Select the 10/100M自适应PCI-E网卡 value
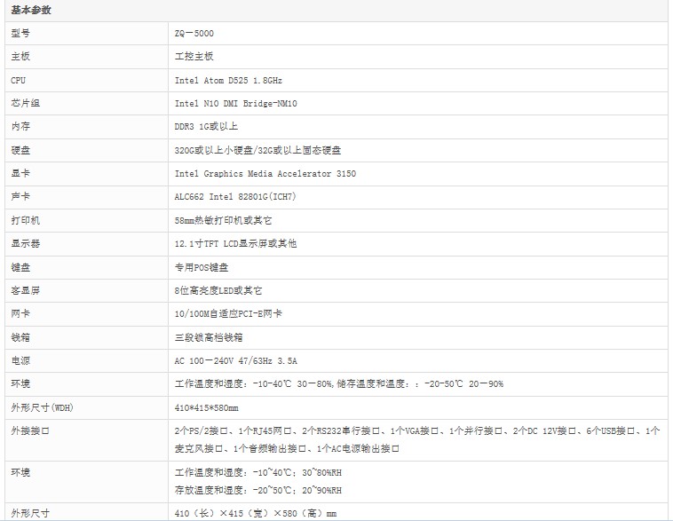 [230, 313]
